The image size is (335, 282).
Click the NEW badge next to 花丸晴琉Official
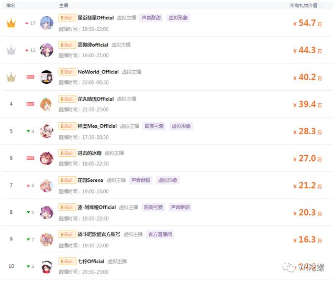(x=30, y=104)
